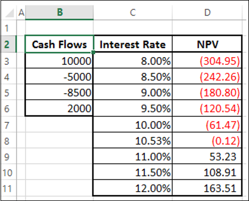Select the NPV cell showing 163.51

click(x=207, y=188)
